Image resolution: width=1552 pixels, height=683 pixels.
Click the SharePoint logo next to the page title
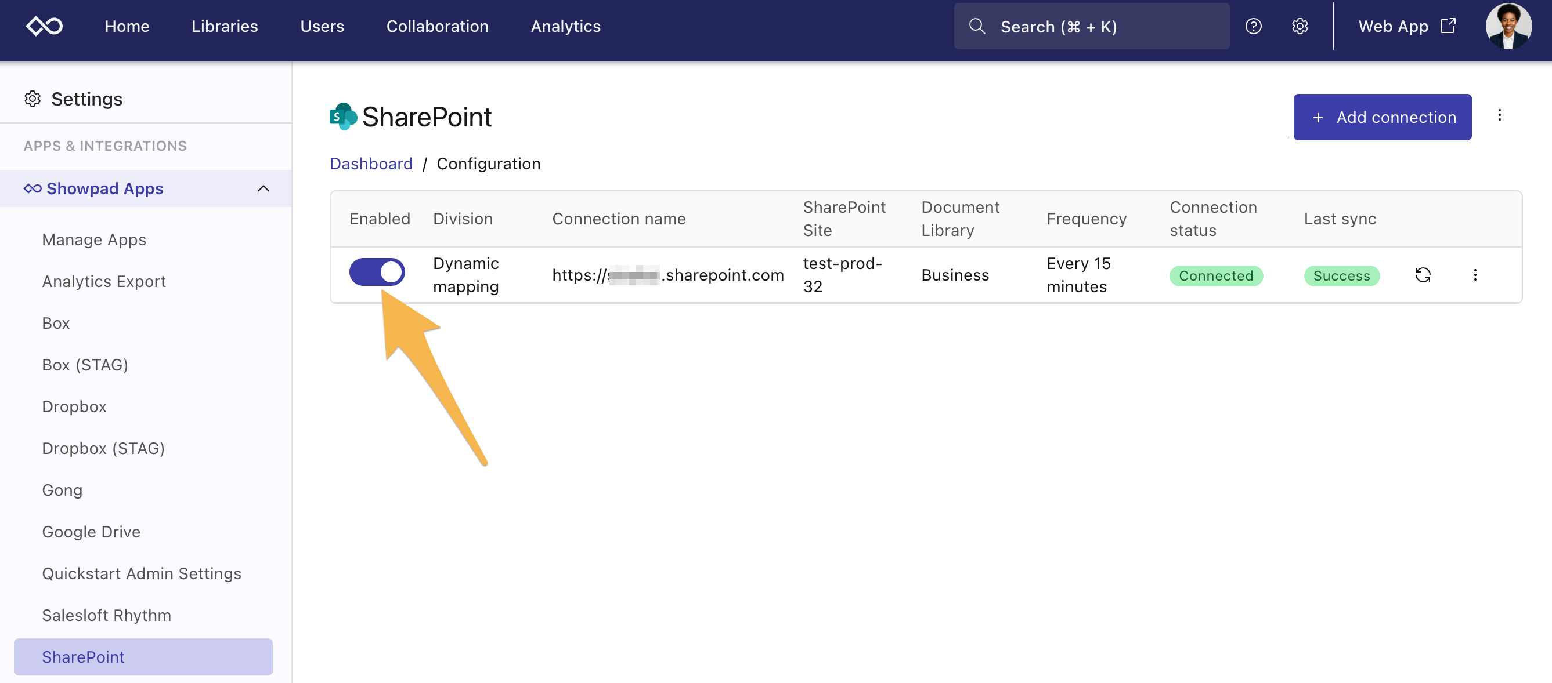coord(344,116)
